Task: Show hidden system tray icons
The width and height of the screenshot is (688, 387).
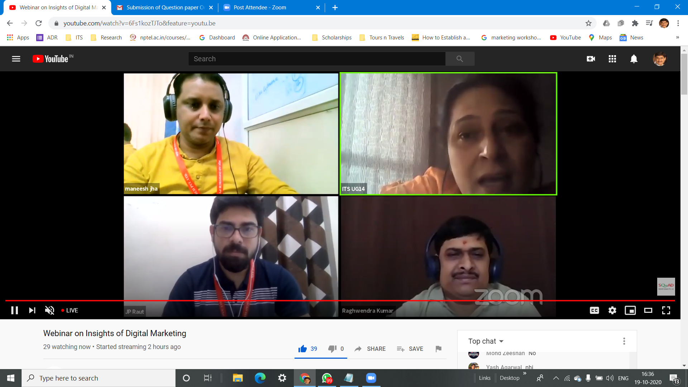Action: [x=556, y=378]
